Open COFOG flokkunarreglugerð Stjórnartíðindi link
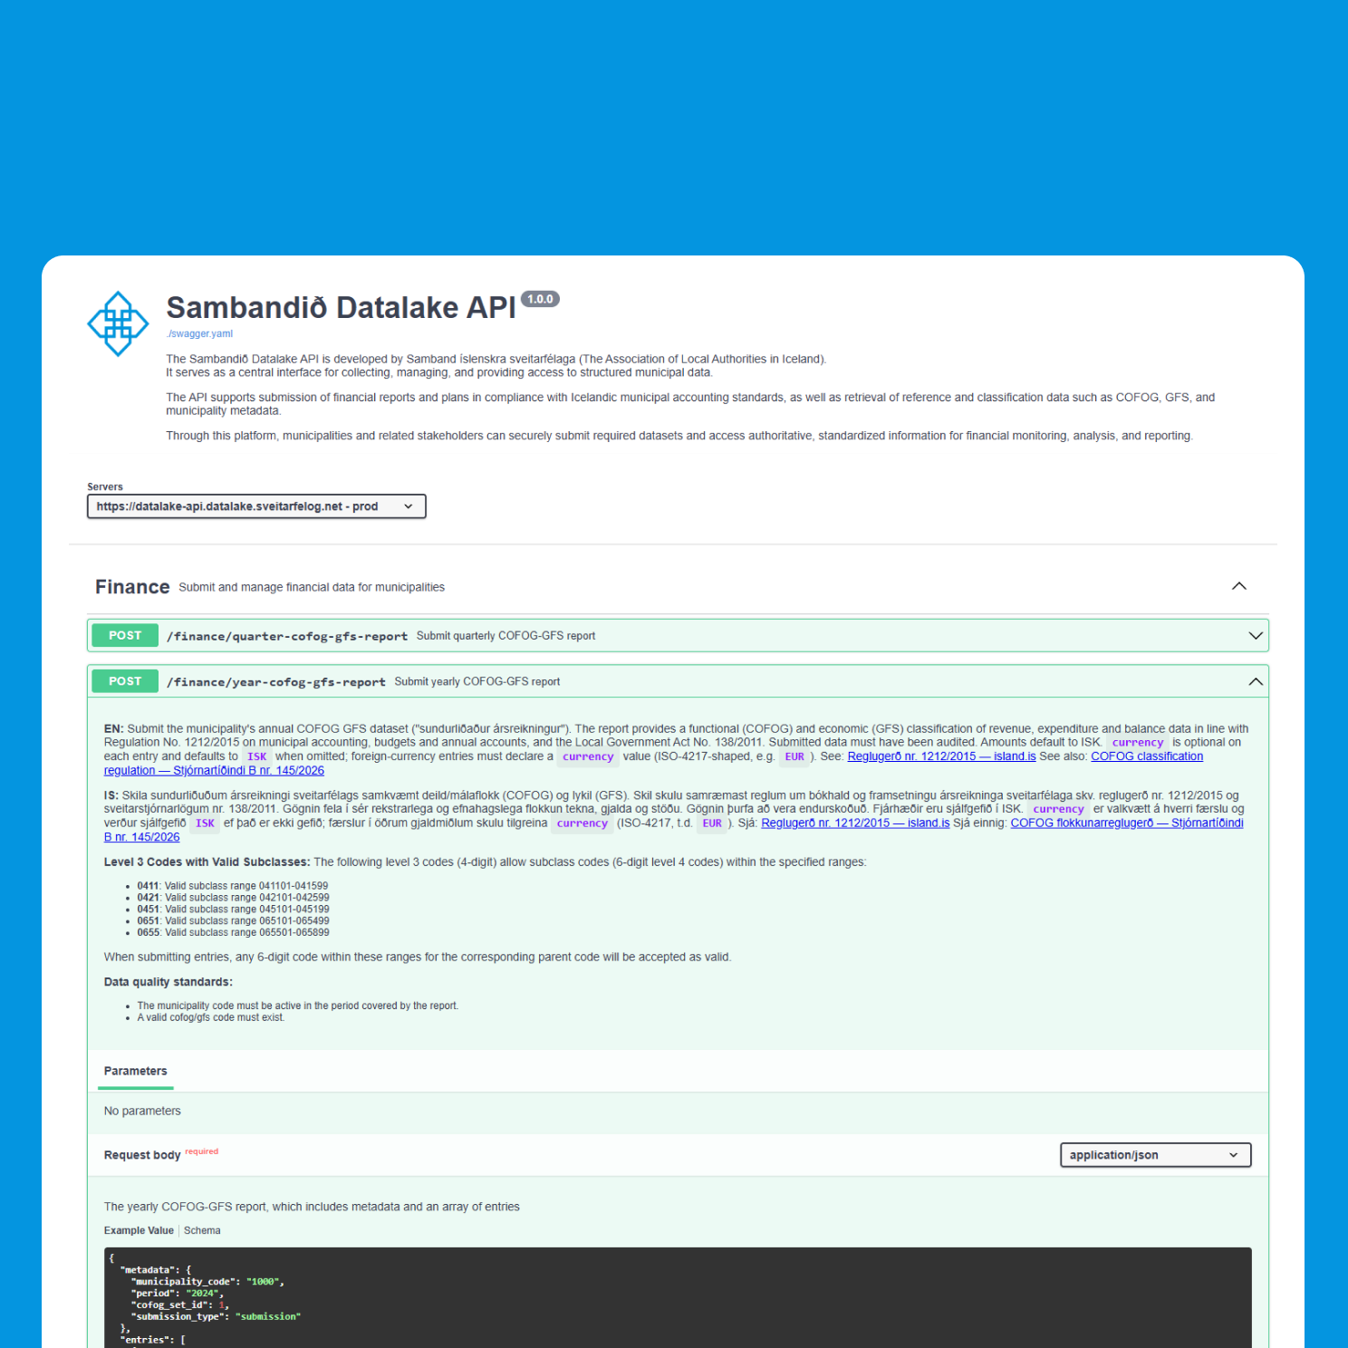This screenshot has height=1348, width=1348. point(1127,823)
